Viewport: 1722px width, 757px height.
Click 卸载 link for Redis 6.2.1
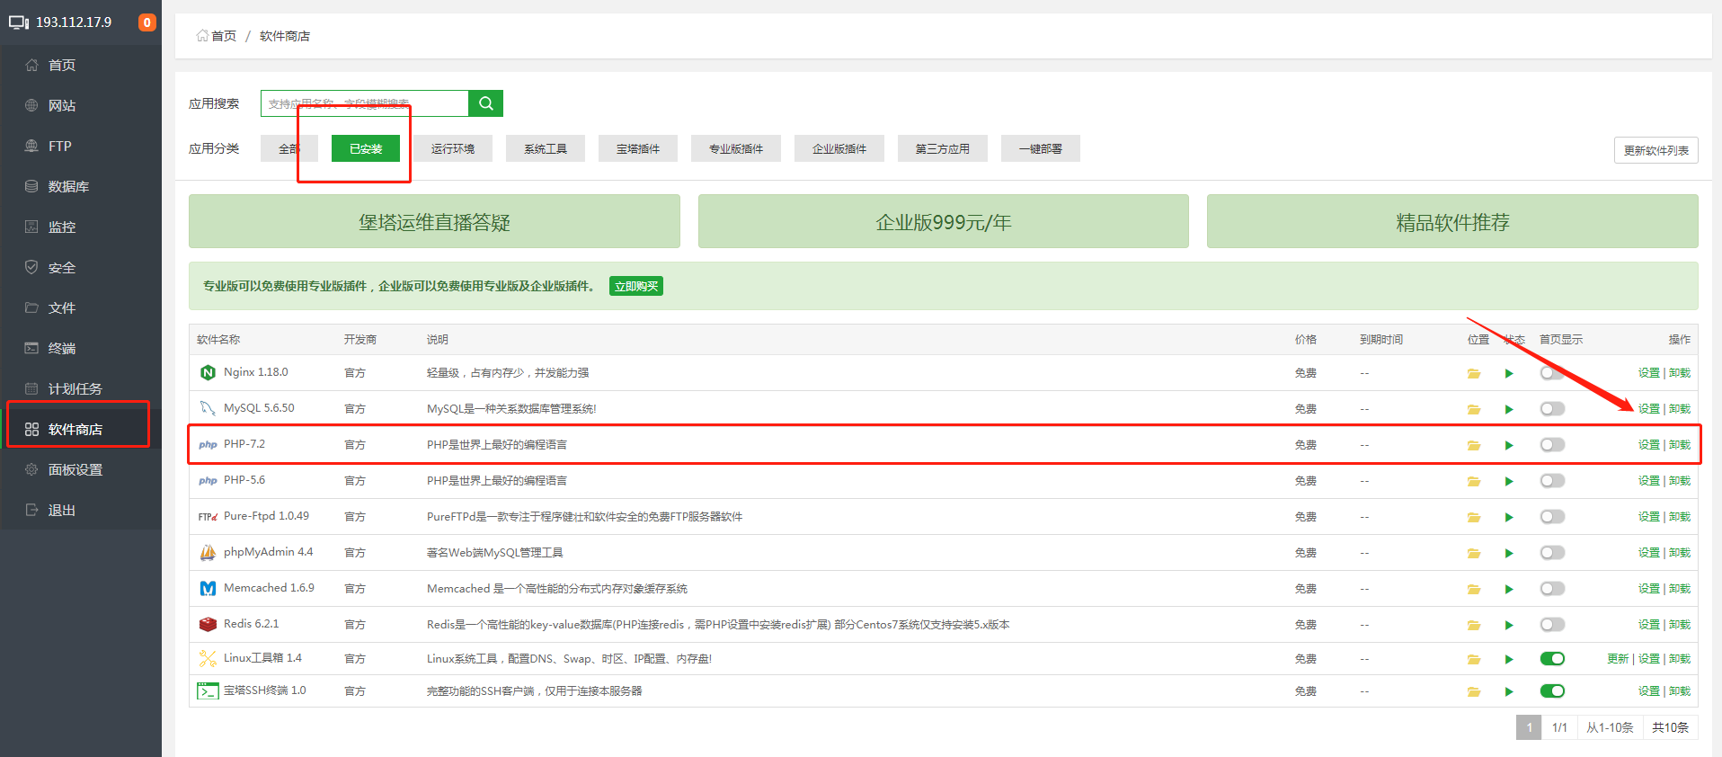pos(1680,625)
